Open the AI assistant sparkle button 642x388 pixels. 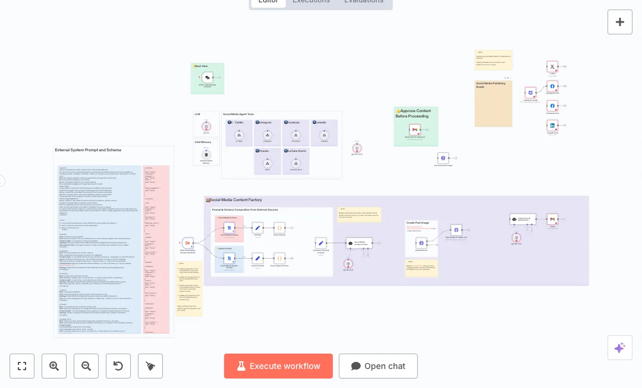tap(619, 348)
